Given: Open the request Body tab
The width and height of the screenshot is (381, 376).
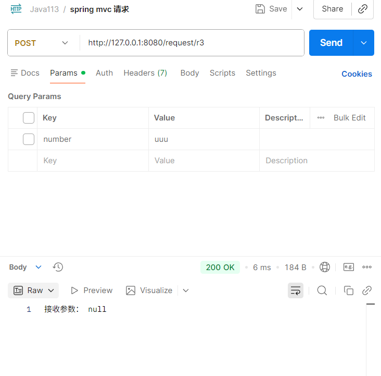Looking at the screenshot, I should click(189, 73).
